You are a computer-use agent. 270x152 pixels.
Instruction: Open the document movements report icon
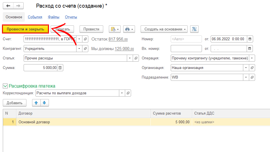(115, 29)
